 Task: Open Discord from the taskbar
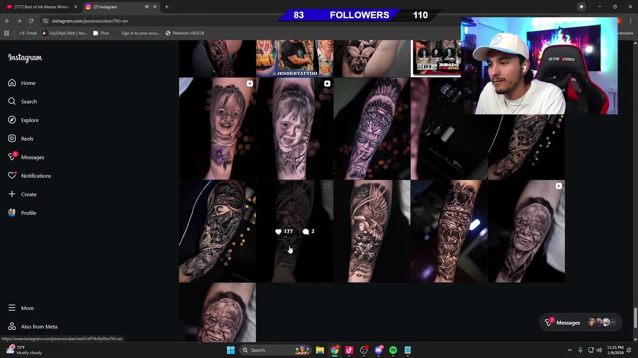[x=378, y=350]
